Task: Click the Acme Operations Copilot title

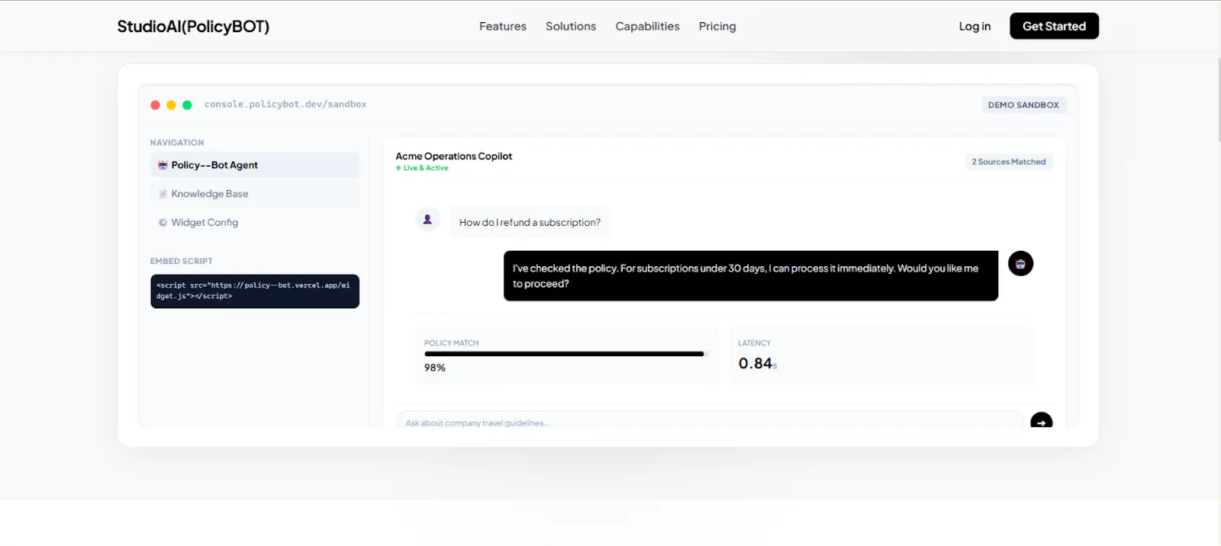Action: click(x=454, y=156)
